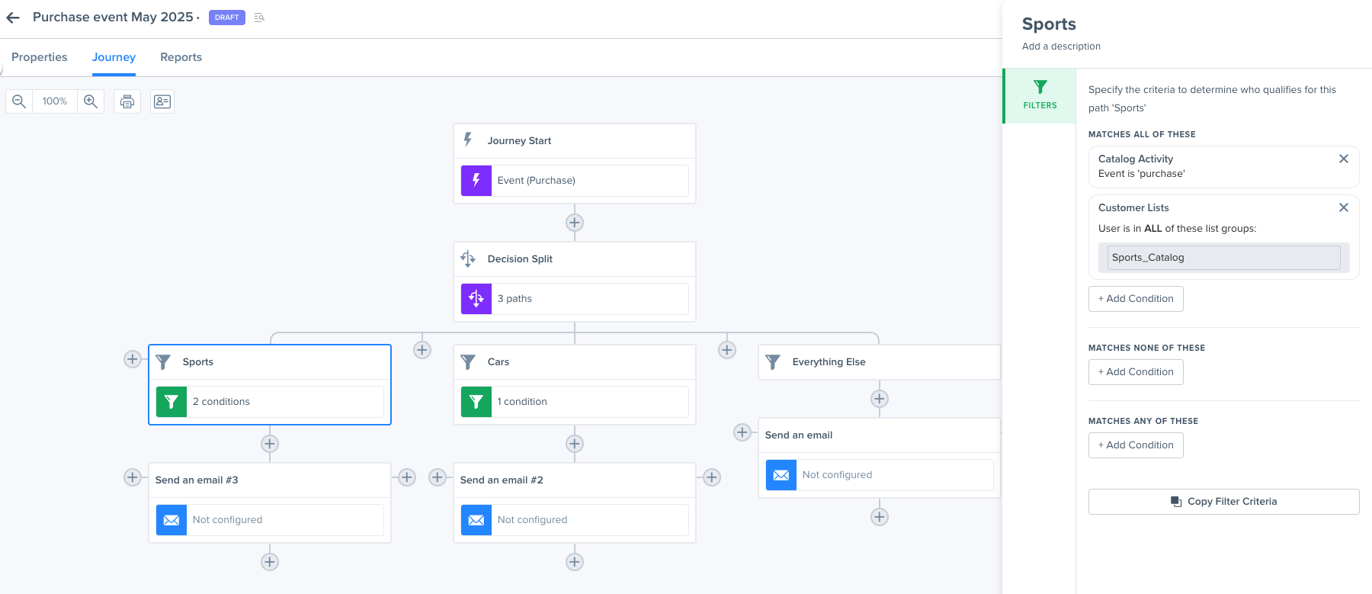Screen dimensions: 1372x594
Task: Open the Reports tab
Action: click(181, 57)
